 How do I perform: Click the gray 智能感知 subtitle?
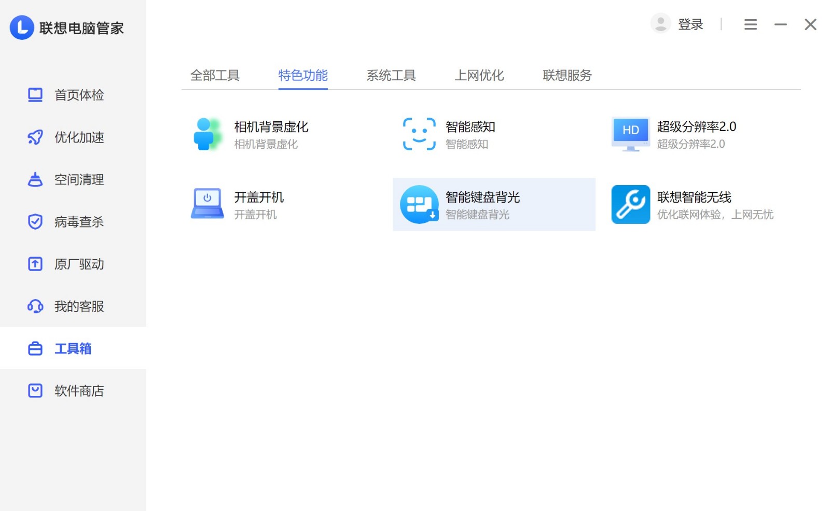[x=467, y=144]
